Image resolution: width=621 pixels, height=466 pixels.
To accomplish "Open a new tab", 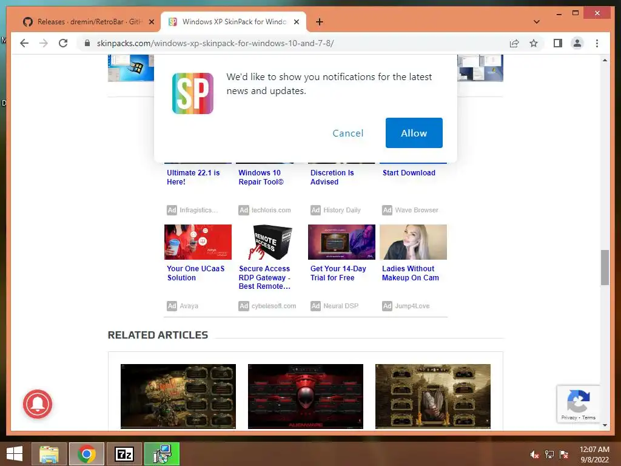I will [x=320, y=22].
